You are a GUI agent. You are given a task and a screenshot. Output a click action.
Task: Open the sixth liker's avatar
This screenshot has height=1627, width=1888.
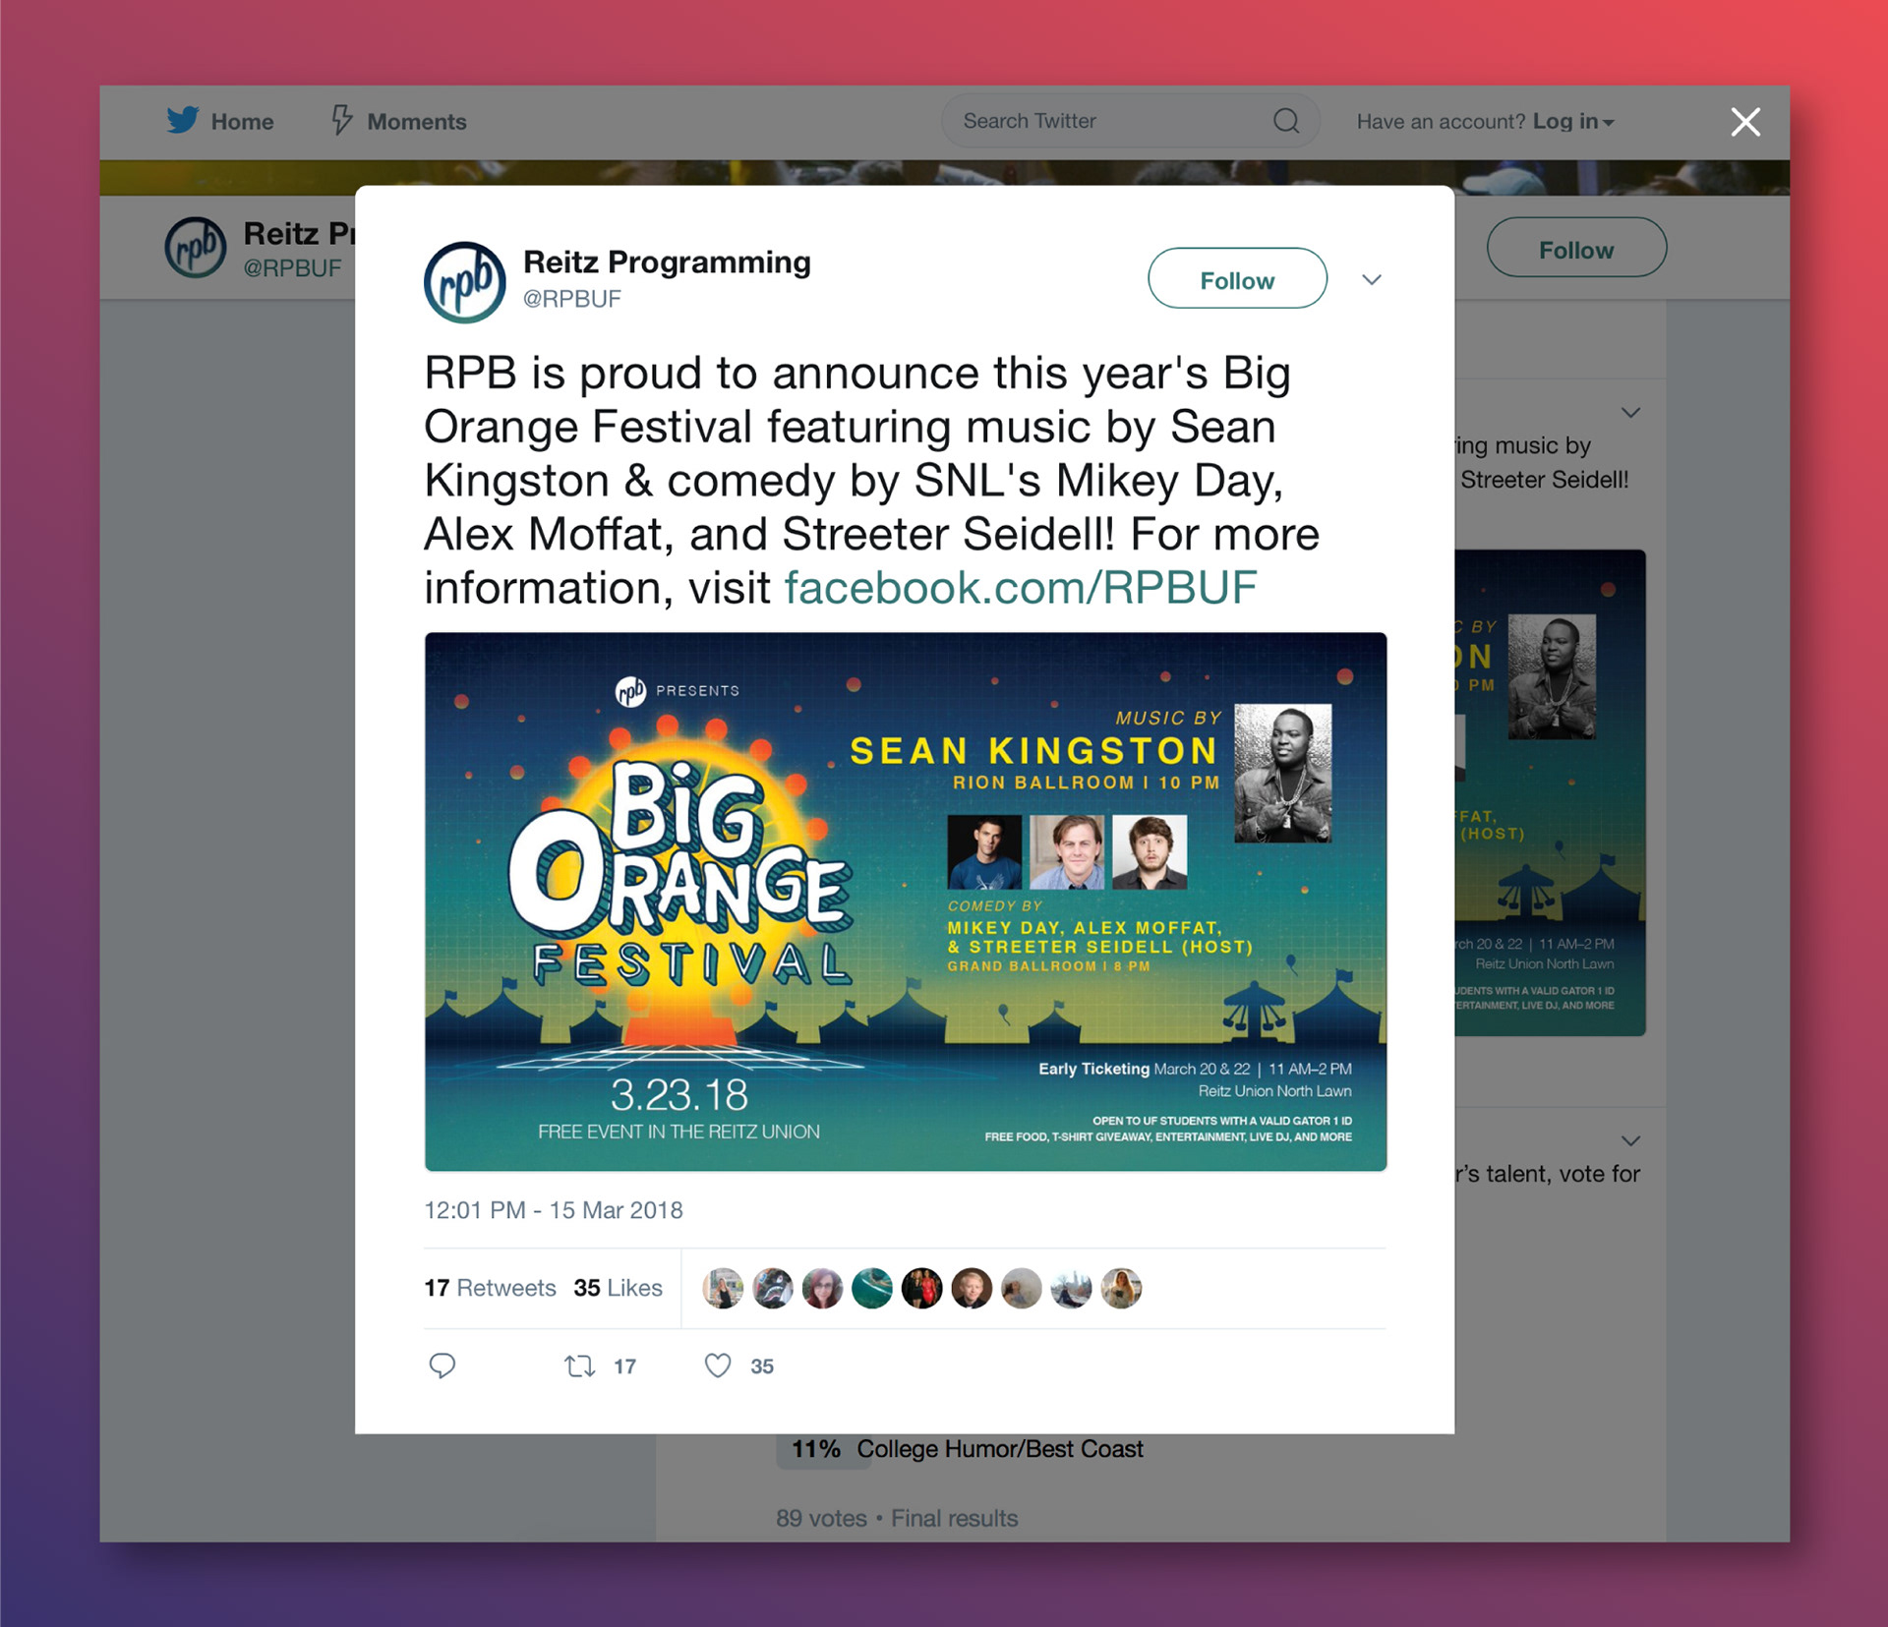972,1288
